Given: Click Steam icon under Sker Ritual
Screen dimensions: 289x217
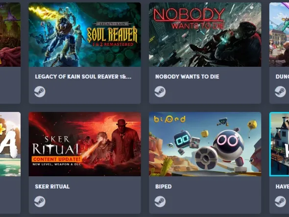Looking at the screenshot, I should (x=40, y=201).
